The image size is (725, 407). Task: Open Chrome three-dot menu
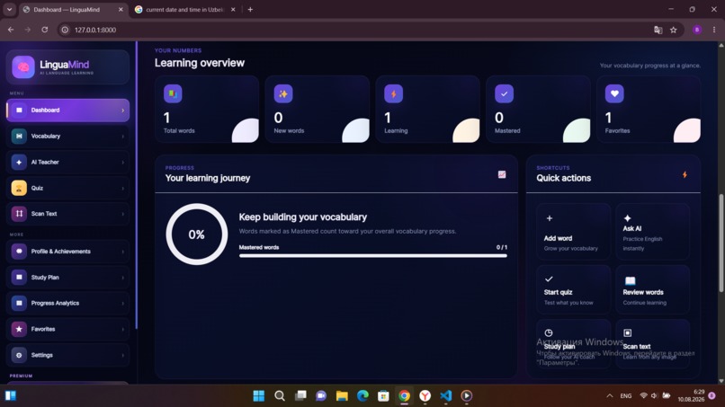[714, 30]
